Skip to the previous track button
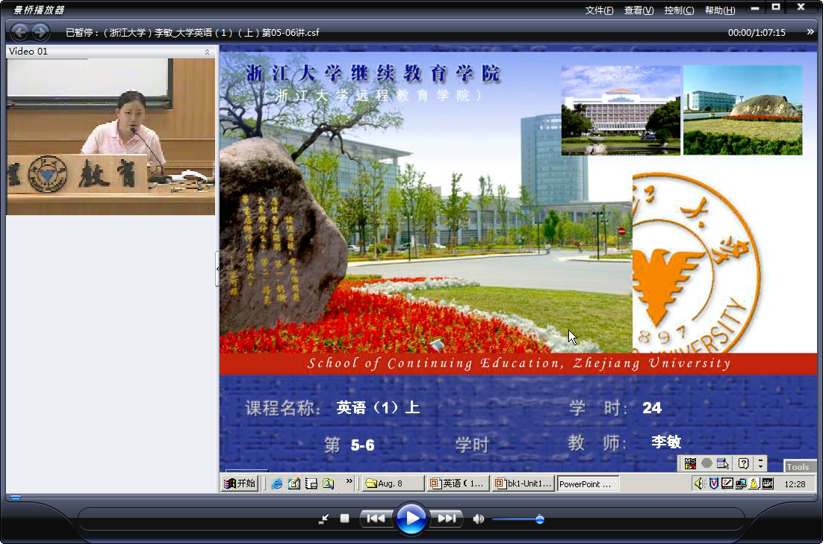Viewport: 823px width, 544px height. (376, 519)
